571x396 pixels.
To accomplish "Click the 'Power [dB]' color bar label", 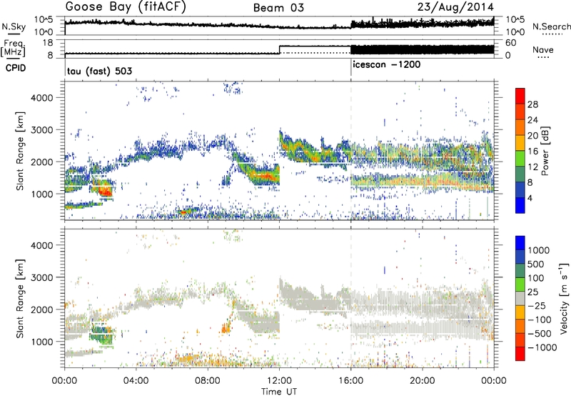I will pyautogui.click(x=545, y=151).
